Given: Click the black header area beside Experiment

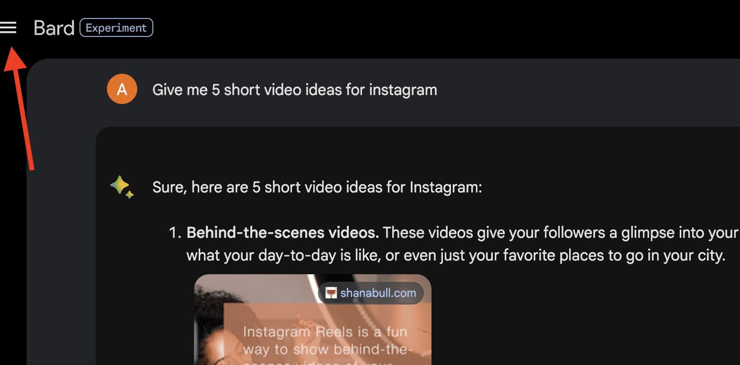Looking at the screenshot, I should click(x=423, y=28).
